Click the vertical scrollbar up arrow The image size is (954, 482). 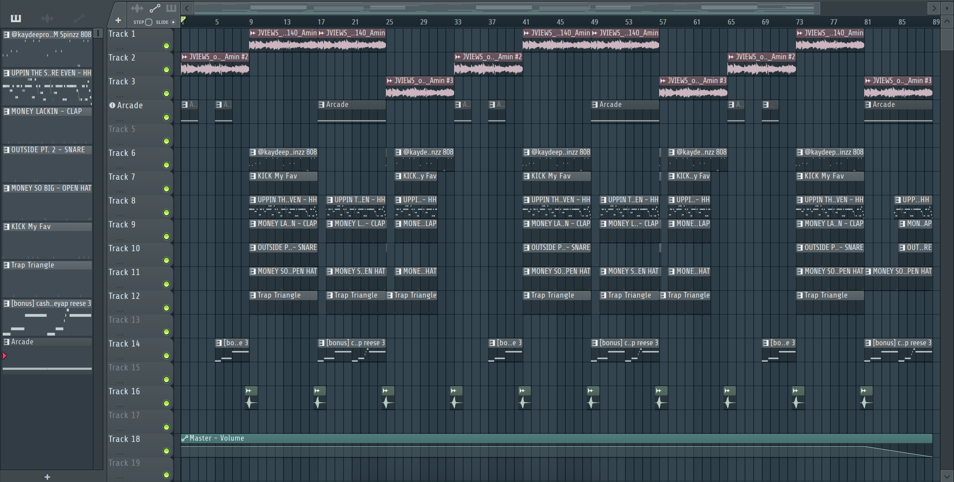(x=947, y=21)
